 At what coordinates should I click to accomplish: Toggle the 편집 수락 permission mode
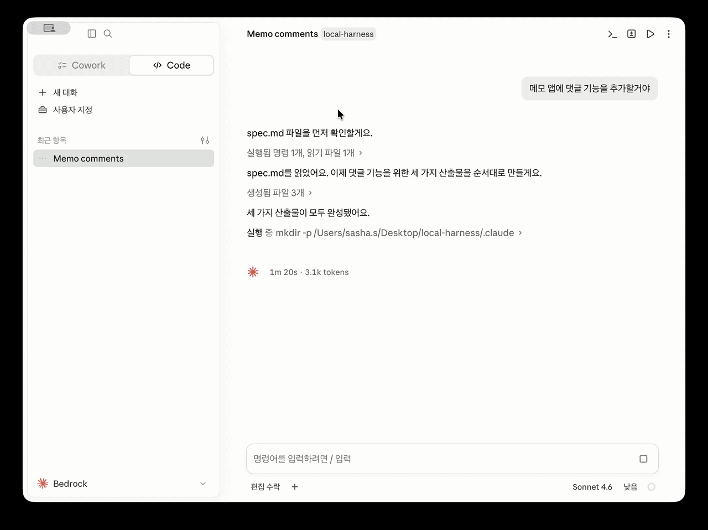click(x=265, y=487)
